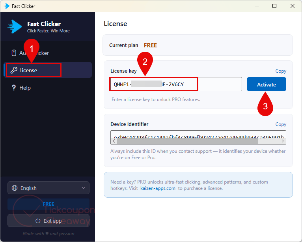Open the kaizen-apps.com link
Viewport: 302px width, 242px height.
pos(158,188)
